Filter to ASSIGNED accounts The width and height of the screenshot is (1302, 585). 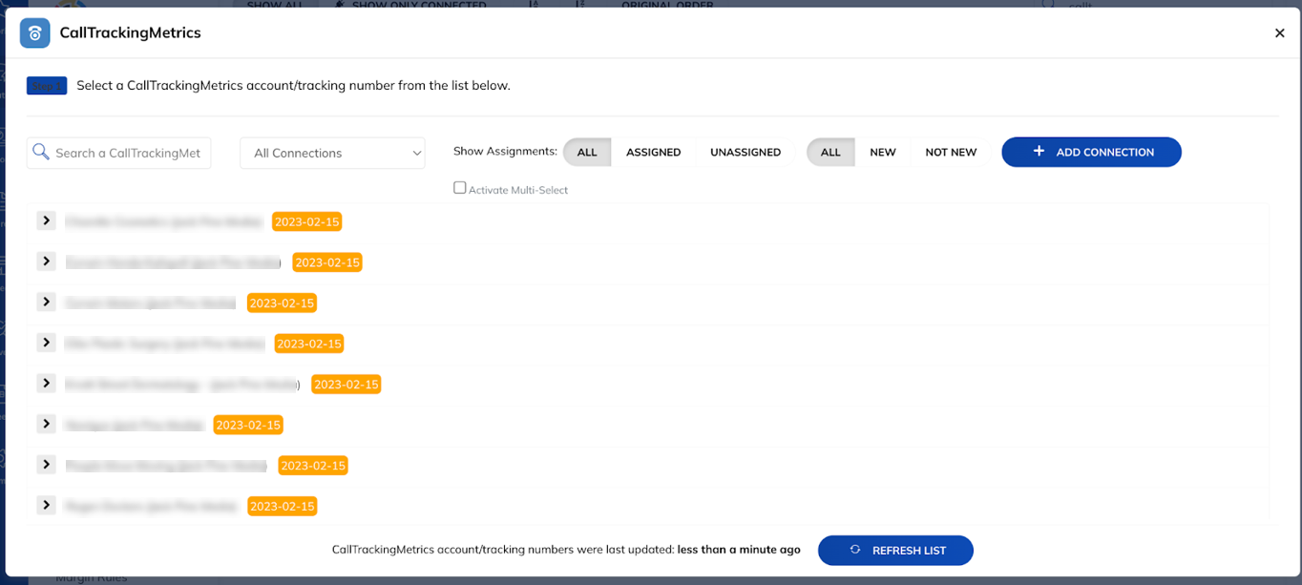coord(654,152)
